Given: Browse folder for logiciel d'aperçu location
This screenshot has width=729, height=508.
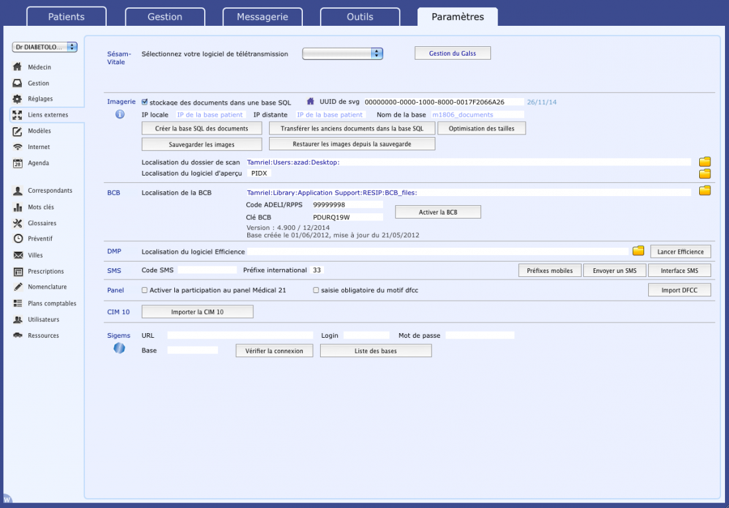Looking at the screenshot, I should (705, 174).
